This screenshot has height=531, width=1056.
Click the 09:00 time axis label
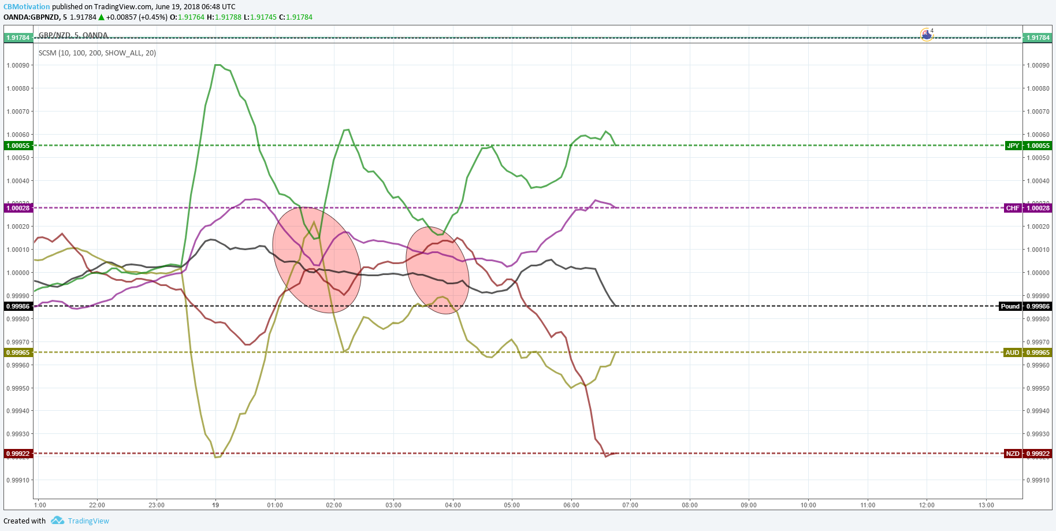click(x=749, y=505)
